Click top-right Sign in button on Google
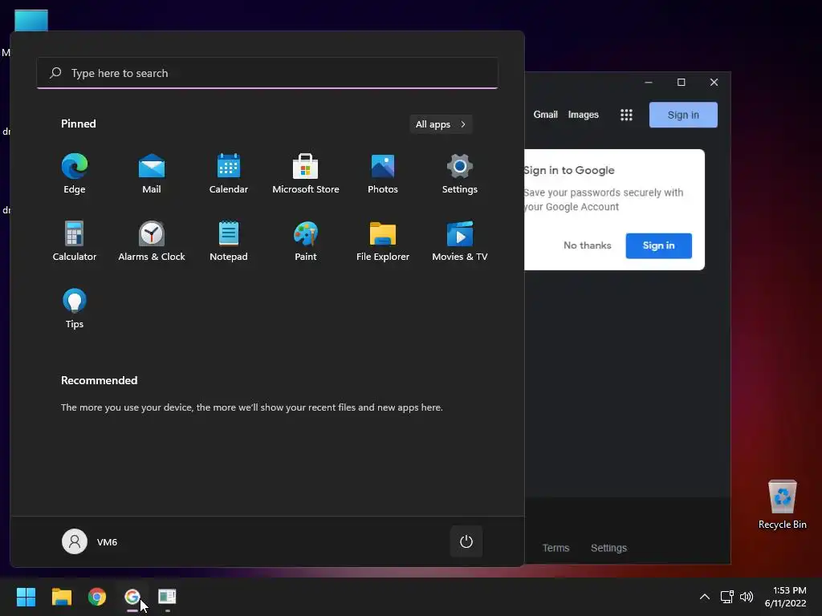 (x=683, y=115)
